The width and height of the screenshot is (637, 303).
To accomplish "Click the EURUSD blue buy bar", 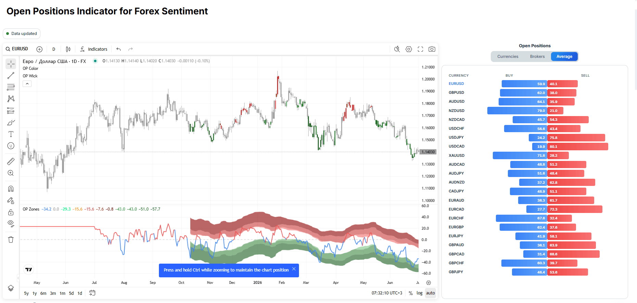I will pos(524,84).
